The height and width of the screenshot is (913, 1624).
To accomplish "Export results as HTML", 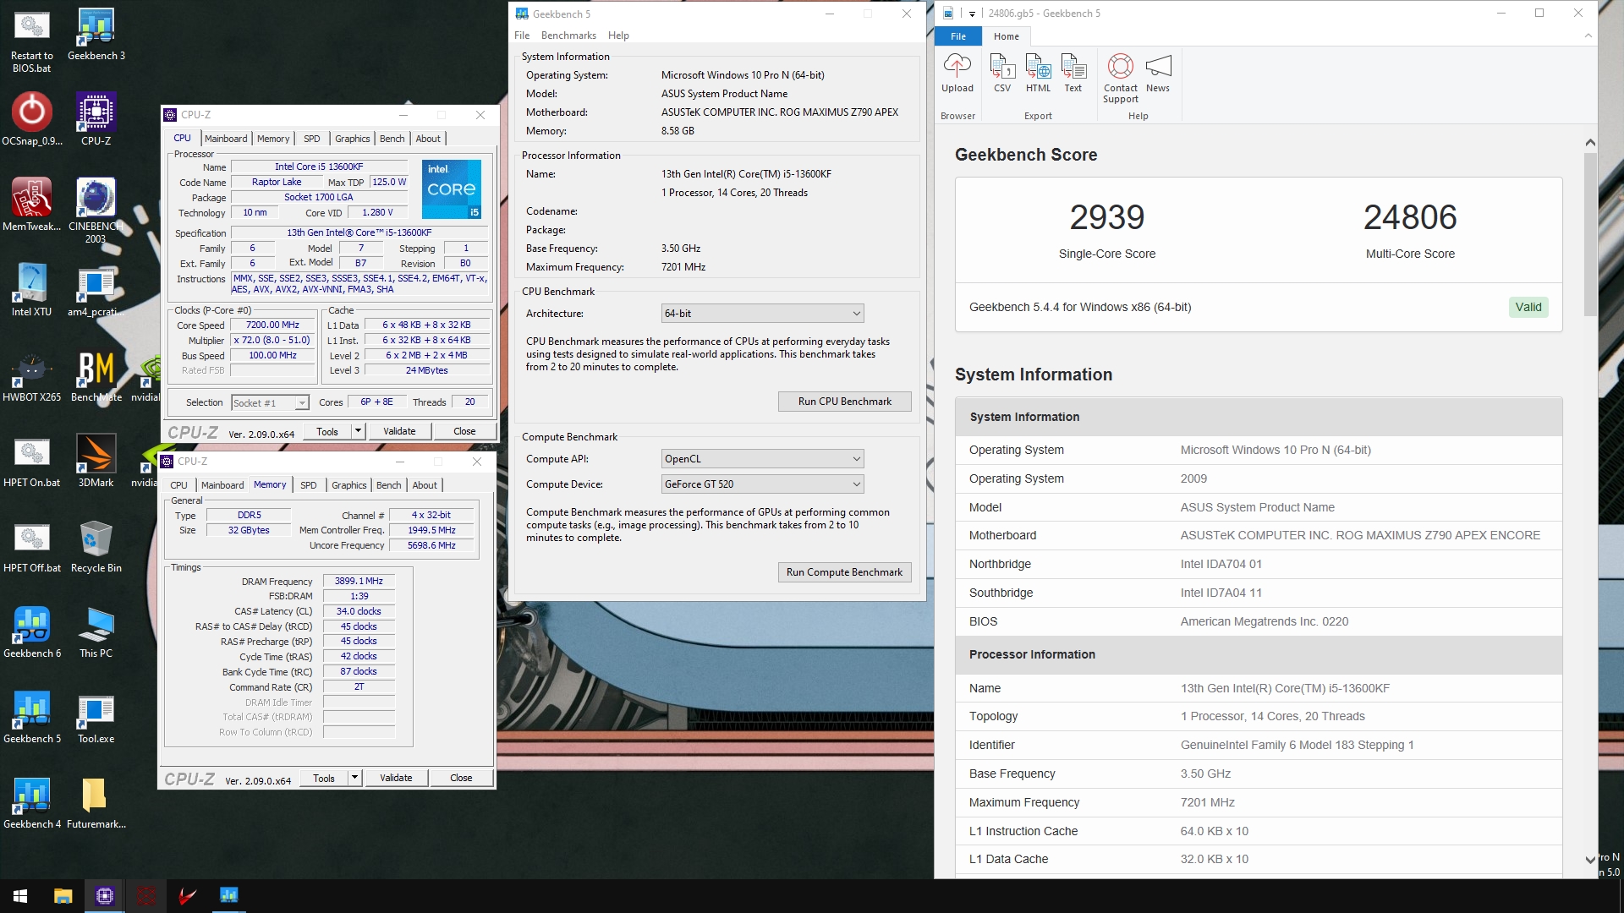I will pyautogui.click(x=1038, y=73).
